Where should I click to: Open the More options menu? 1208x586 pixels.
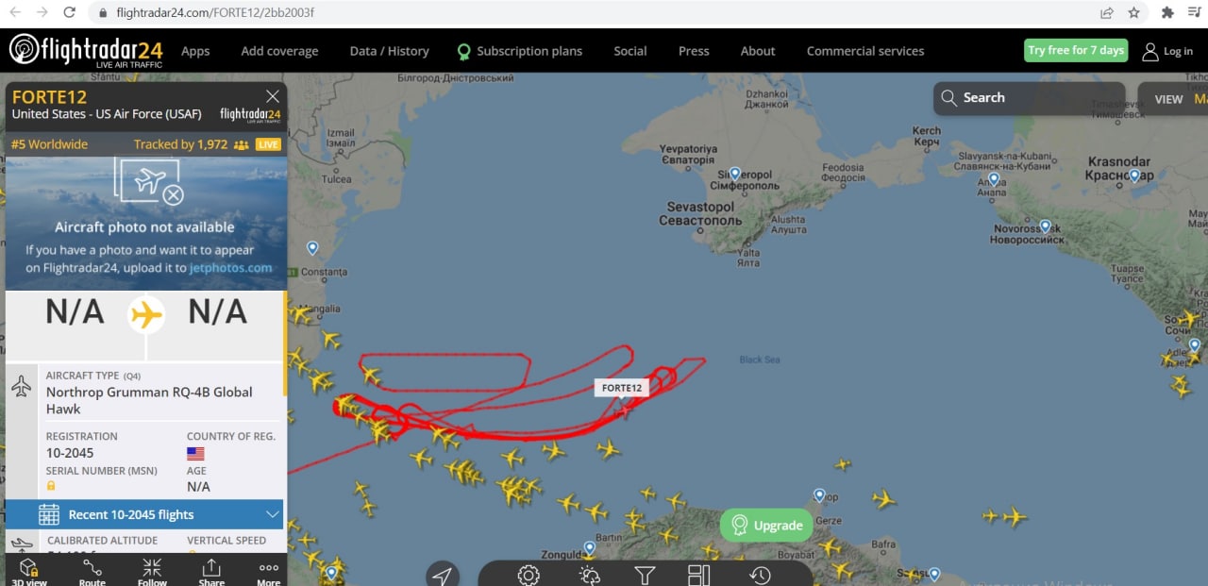click(269, 570)
